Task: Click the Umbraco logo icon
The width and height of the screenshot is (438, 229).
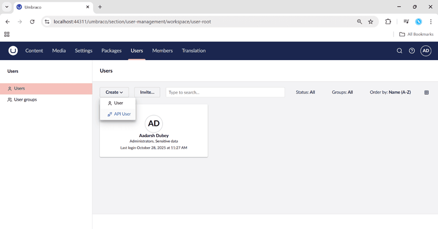Action: (13, 51)
